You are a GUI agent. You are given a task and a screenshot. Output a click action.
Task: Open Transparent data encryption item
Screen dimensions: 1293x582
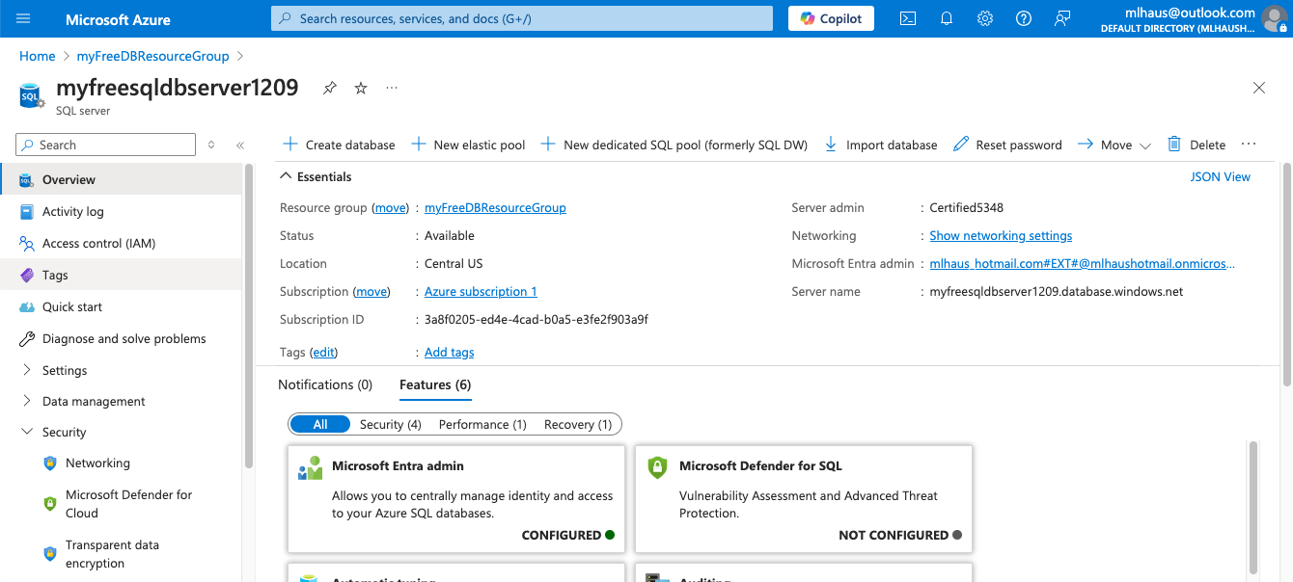point(121,554)
